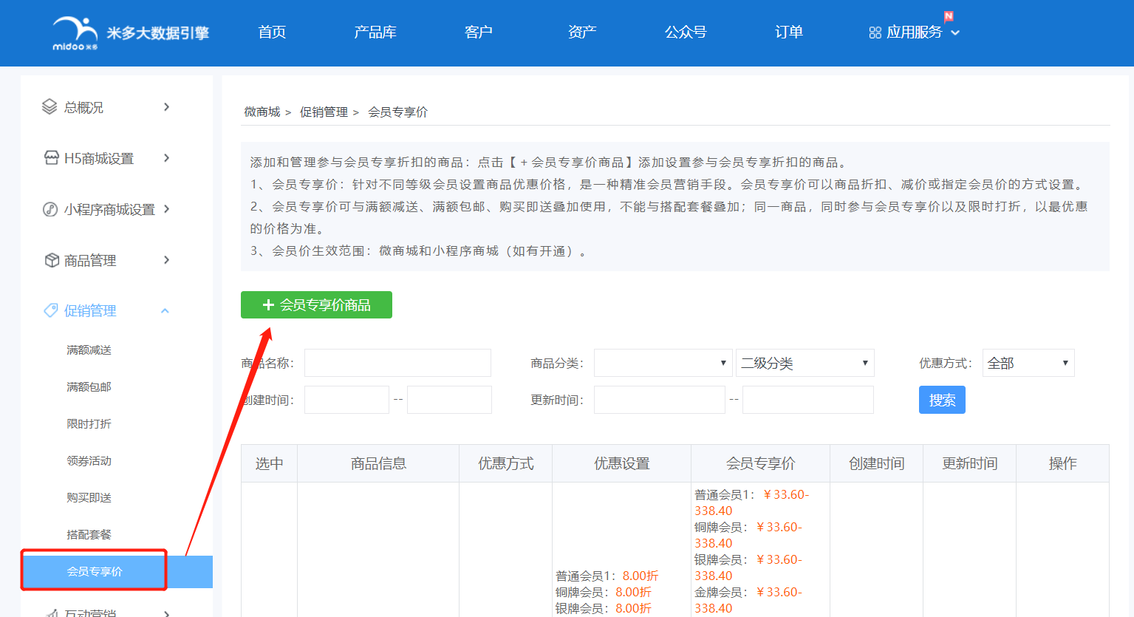Viewport: 1134px width, 617px height.
Task: Focus the 创建时间 start date field
Action: (346, 400)
